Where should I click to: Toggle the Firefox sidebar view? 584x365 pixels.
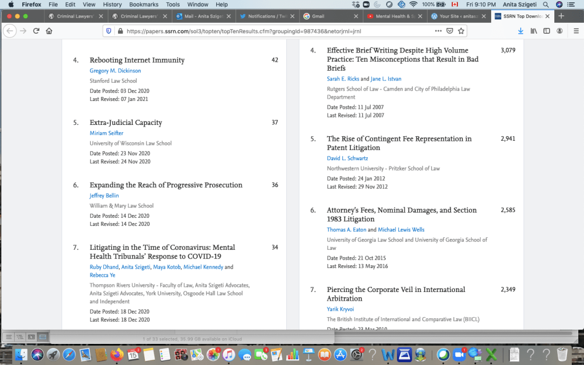point(547,31)
